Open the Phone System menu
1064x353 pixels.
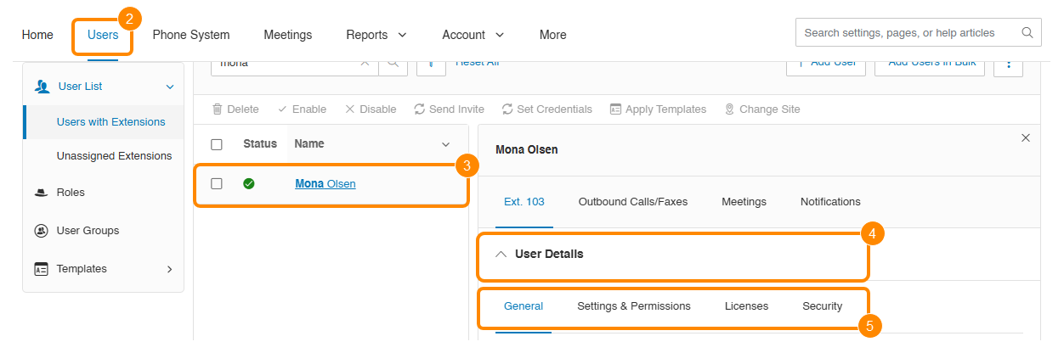[190, 35]
